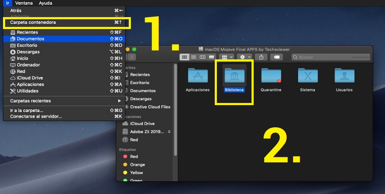The width and height of the screenshot is (385, 194).
Task: Open the Ayuda menu
Action: (45, 3)
